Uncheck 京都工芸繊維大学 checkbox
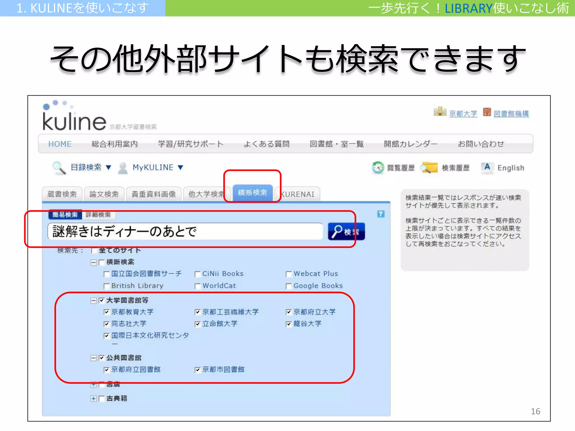Image resolution: width=575 pixels, height=431 pixels. point(198,312)
